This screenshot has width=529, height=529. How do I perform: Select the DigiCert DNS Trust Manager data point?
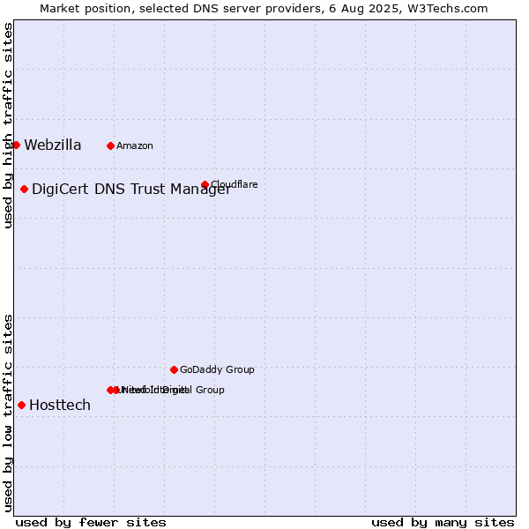(x=24, y=189)
